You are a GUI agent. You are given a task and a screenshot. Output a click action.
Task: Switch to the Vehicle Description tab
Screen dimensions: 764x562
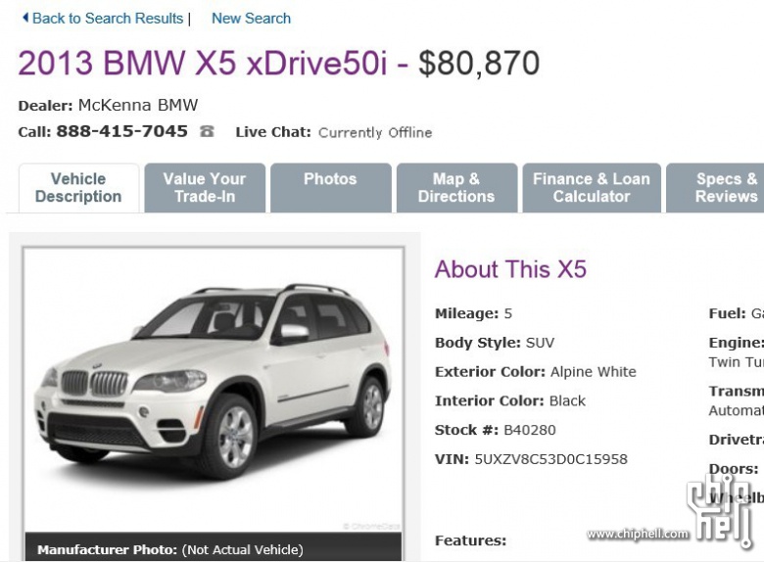point(78,188)
